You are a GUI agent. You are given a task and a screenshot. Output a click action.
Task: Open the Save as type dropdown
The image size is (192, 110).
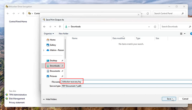coord(127,86)
